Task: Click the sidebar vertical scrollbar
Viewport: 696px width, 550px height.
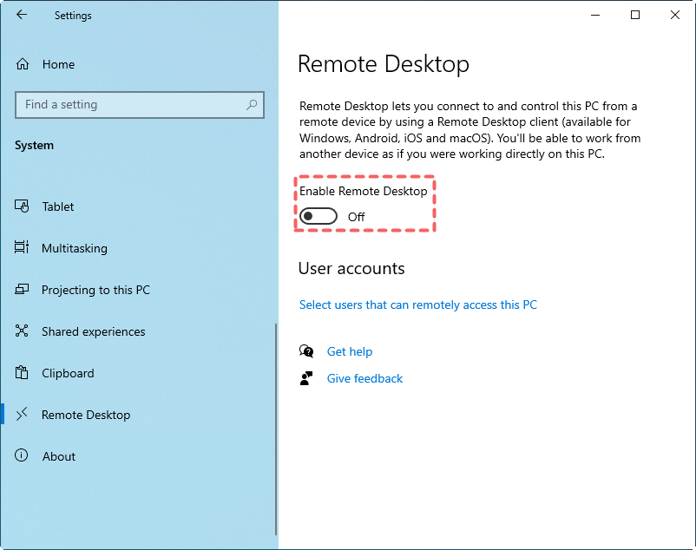Action: (x=275, y=429)
